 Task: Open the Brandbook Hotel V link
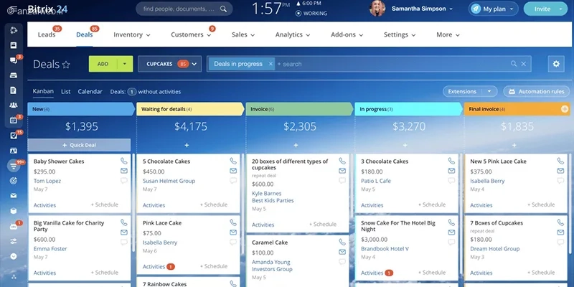coord(385,248)
